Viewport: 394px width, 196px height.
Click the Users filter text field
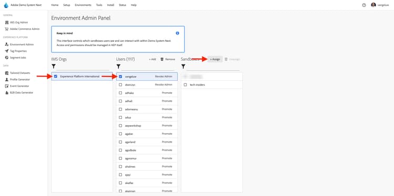pyautogui.click(x=148, y=67)
